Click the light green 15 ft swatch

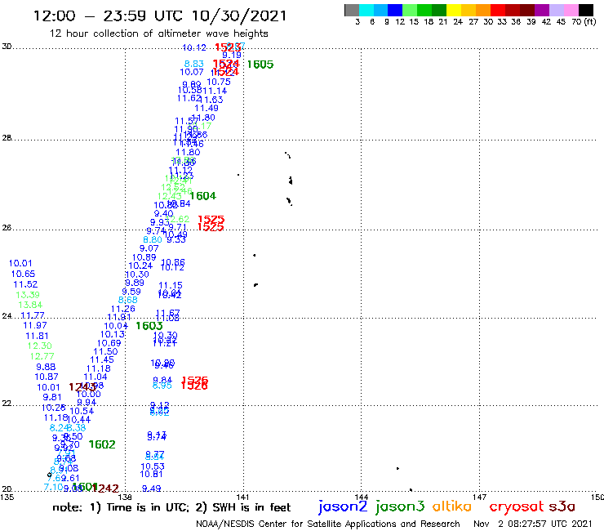[x=410, y=10]
